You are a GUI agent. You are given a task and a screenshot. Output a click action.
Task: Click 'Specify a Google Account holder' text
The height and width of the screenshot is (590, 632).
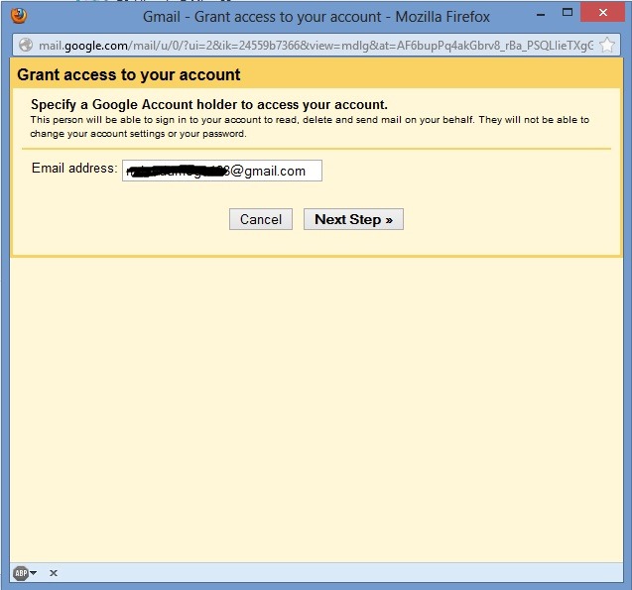pos(209,105)
